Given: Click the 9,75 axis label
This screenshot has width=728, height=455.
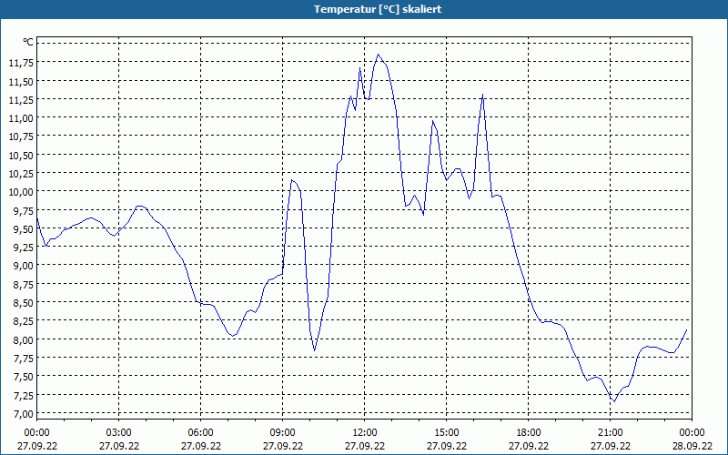Looking at the screenshot, I should pos(23,210).
